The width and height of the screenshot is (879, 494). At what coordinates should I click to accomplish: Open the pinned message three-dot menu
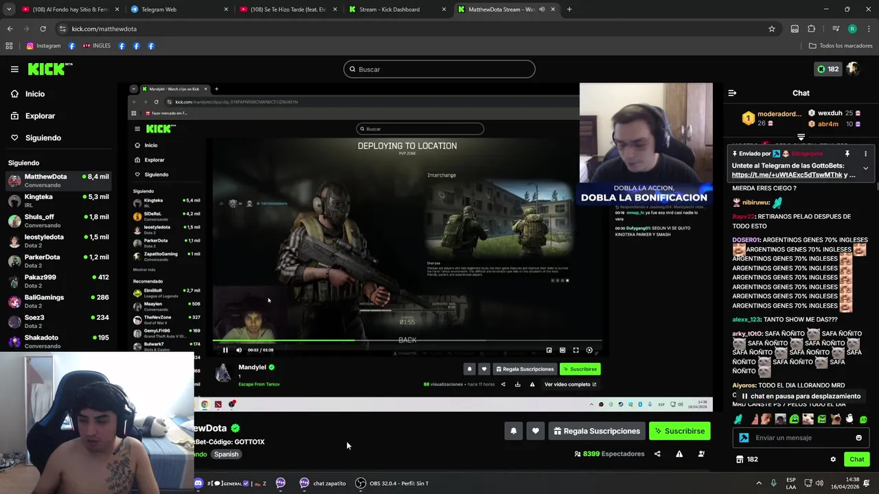(865, 154)
